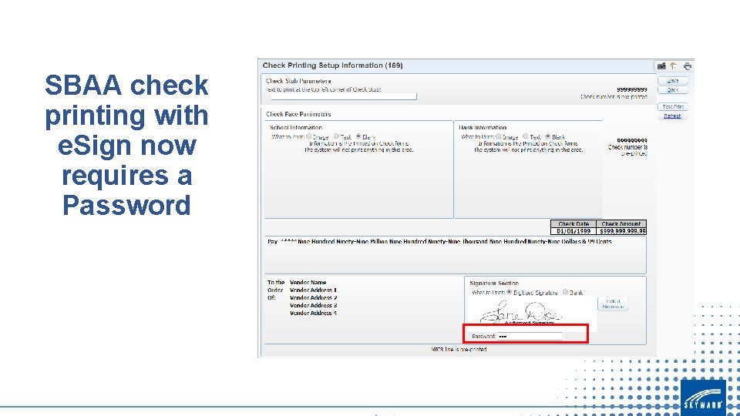Click the Back button
This screenshot has height=416, width=740.
pos(673,89)
